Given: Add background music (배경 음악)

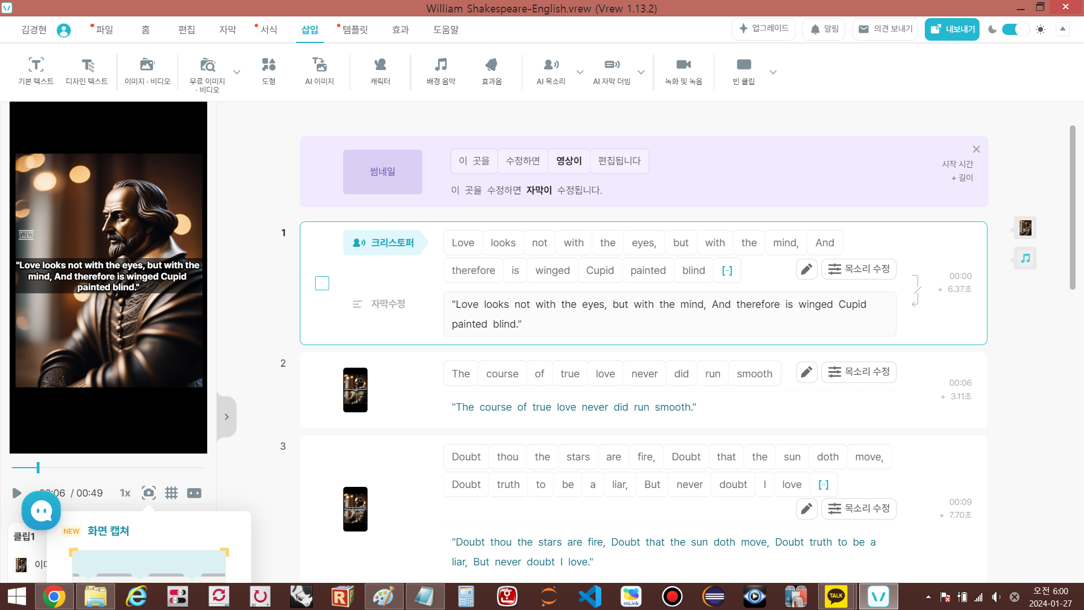Looking at the screenshot, I should click(x=441, y=71).
